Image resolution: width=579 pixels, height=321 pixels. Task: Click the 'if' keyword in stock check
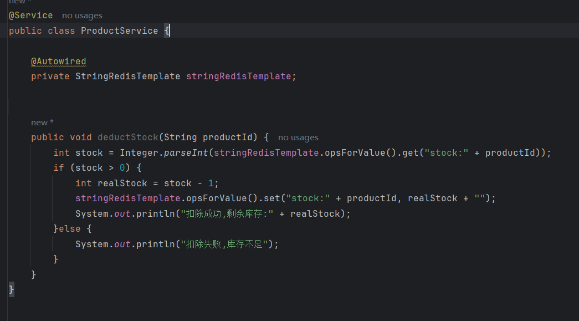[59, 168]
